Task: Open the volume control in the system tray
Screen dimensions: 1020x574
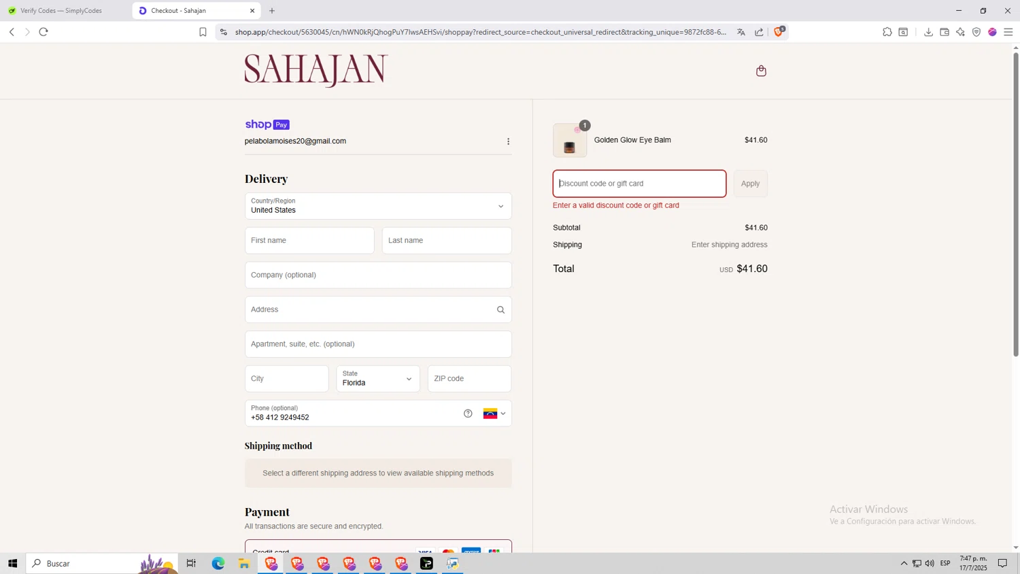Action: coord(930,563)
